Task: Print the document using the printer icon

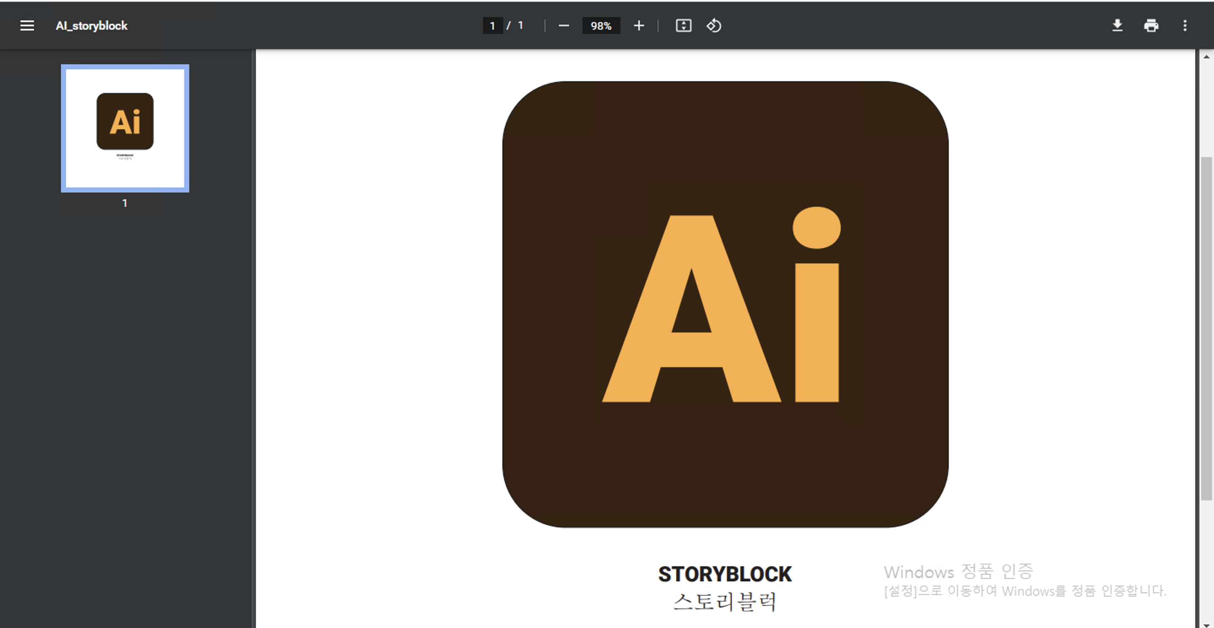Action: 1151,25
